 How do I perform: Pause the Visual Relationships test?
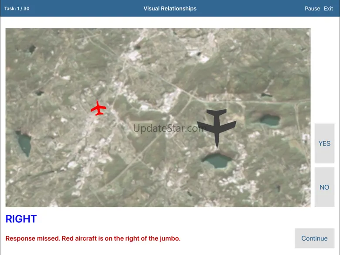312,8
